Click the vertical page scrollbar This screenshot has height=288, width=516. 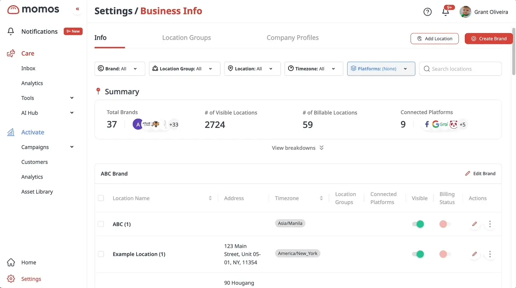[x=514, y=52]
